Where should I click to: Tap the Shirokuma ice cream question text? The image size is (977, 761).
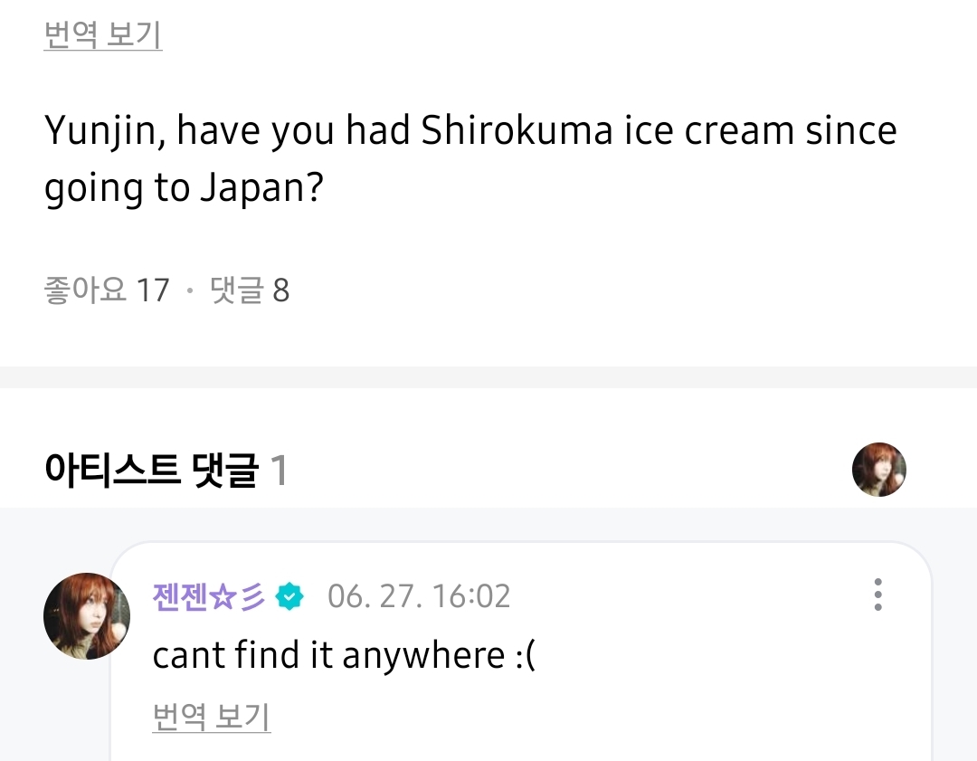pos(470,159)
